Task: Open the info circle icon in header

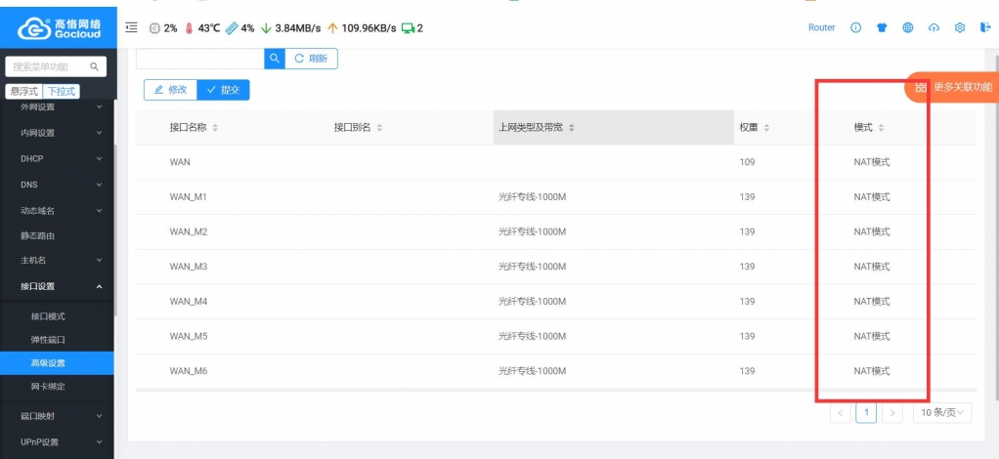Action: click(x=855, y=28)
